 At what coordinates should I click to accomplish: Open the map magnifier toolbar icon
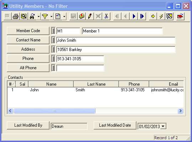[24, 16]
